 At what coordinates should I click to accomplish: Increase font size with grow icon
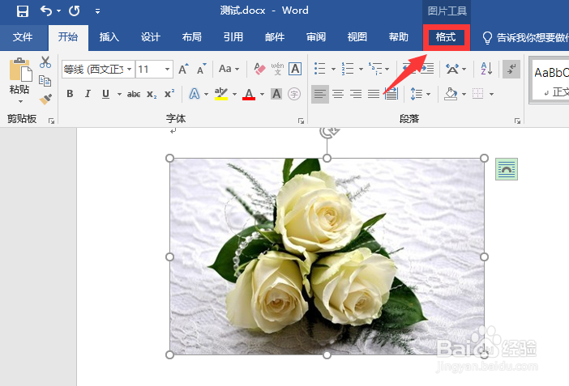(x=184, y=69)
